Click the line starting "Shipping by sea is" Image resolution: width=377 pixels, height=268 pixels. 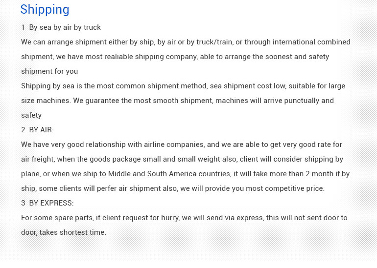pos(183,86)
